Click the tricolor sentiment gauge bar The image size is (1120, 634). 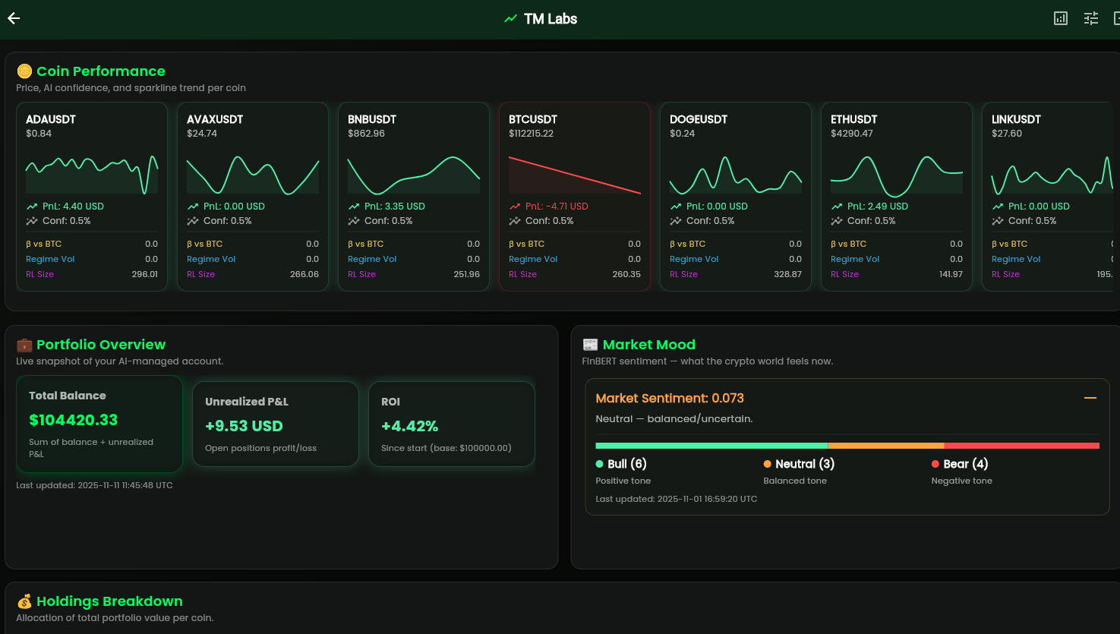point(847,446)
